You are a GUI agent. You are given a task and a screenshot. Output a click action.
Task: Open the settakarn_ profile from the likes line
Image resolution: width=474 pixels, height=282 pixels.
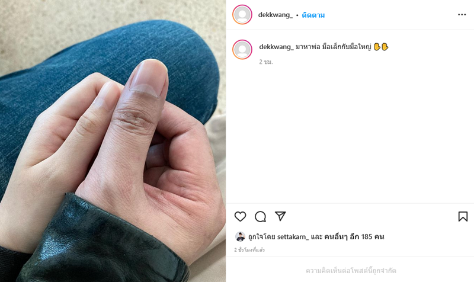click(x=293, y=236)
